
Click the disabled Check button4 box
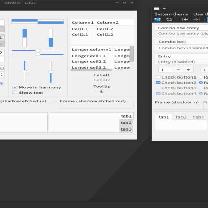pos(158,93)
